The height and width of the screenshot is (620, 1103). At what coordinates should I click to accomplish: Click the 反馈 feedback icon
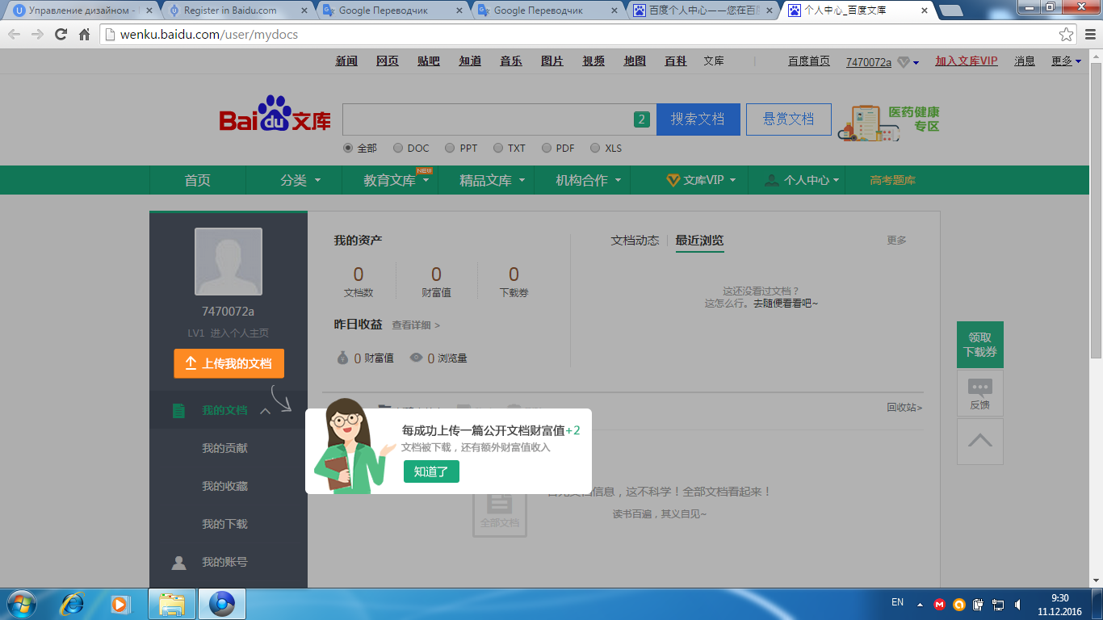click(x=979, y=393)
